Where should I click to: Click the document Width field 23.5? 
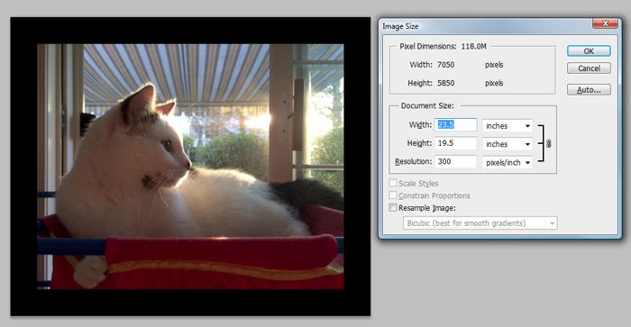click(456, 124)
